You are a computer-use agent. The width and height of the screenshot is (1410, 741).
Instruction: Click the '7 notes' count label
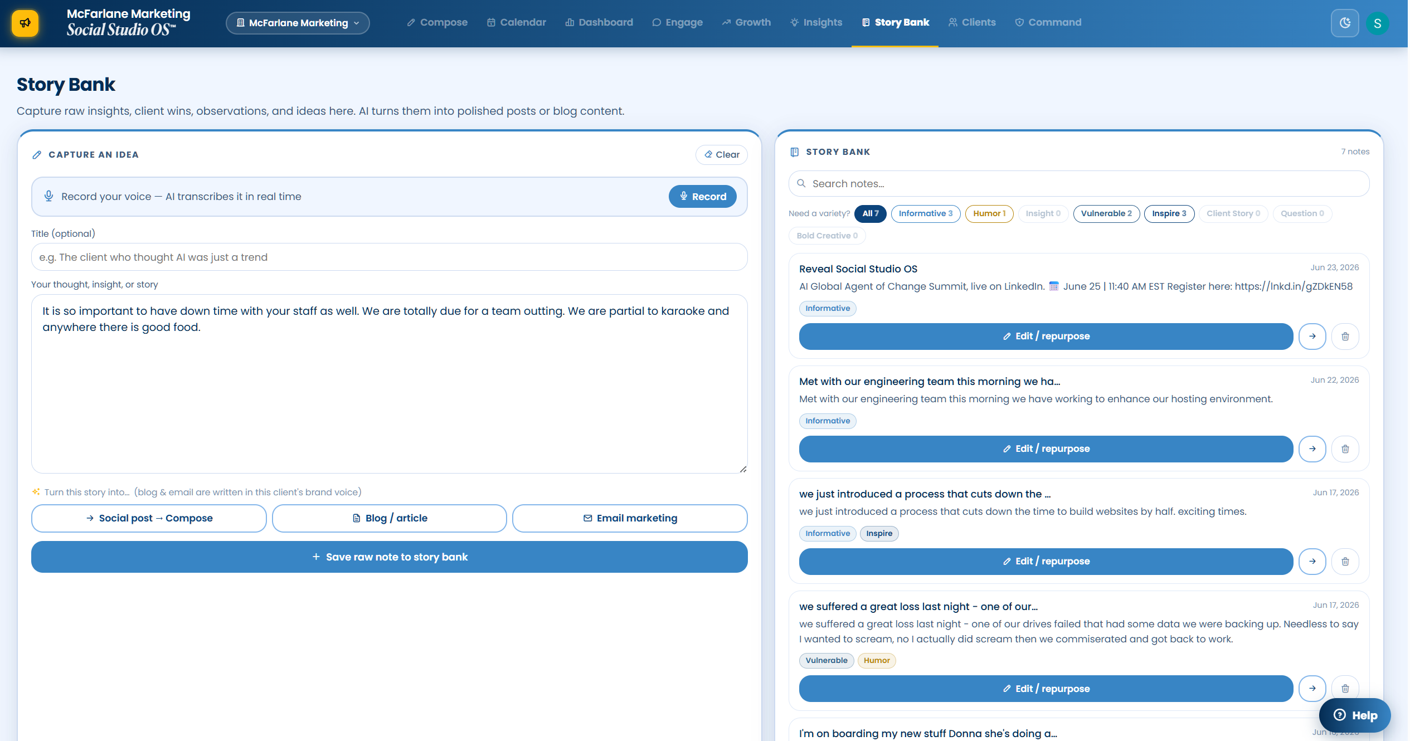point(1355,152)
